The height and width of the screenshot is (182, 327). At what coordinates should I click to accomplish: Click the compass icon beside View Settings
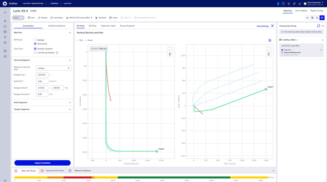tap(272, 26)
